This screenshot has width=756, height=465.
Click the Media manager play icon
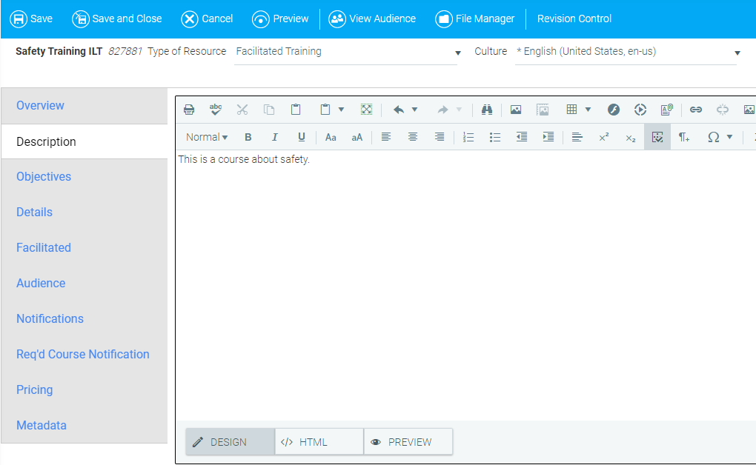pos(640,110)
